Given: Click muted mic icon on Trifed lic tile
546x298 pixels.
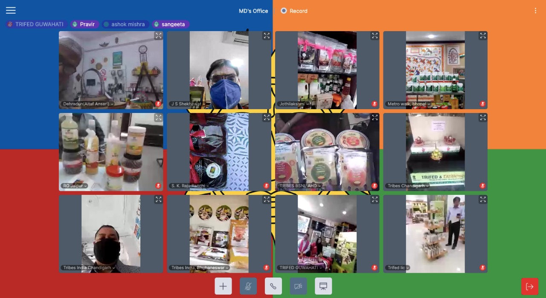Looking at the screenshot, I should coord(483,268).
